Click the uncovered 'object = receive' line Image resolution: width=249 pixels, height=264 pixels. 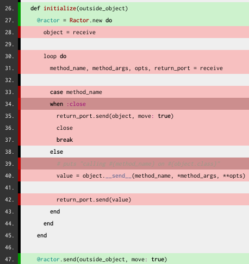coord(135,32)
